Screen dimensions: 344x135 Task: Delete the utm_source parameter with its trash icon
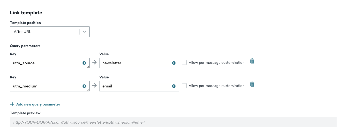(x=252, y=61)
